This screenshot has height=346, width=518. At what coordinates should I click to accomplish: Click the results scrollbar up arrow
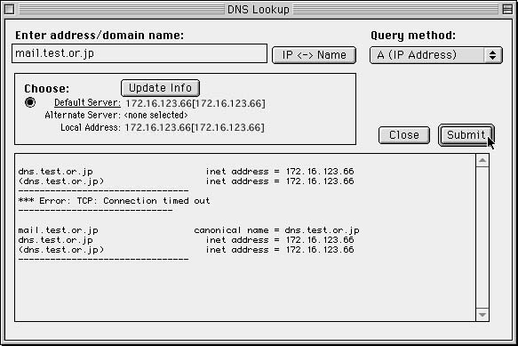482,160
